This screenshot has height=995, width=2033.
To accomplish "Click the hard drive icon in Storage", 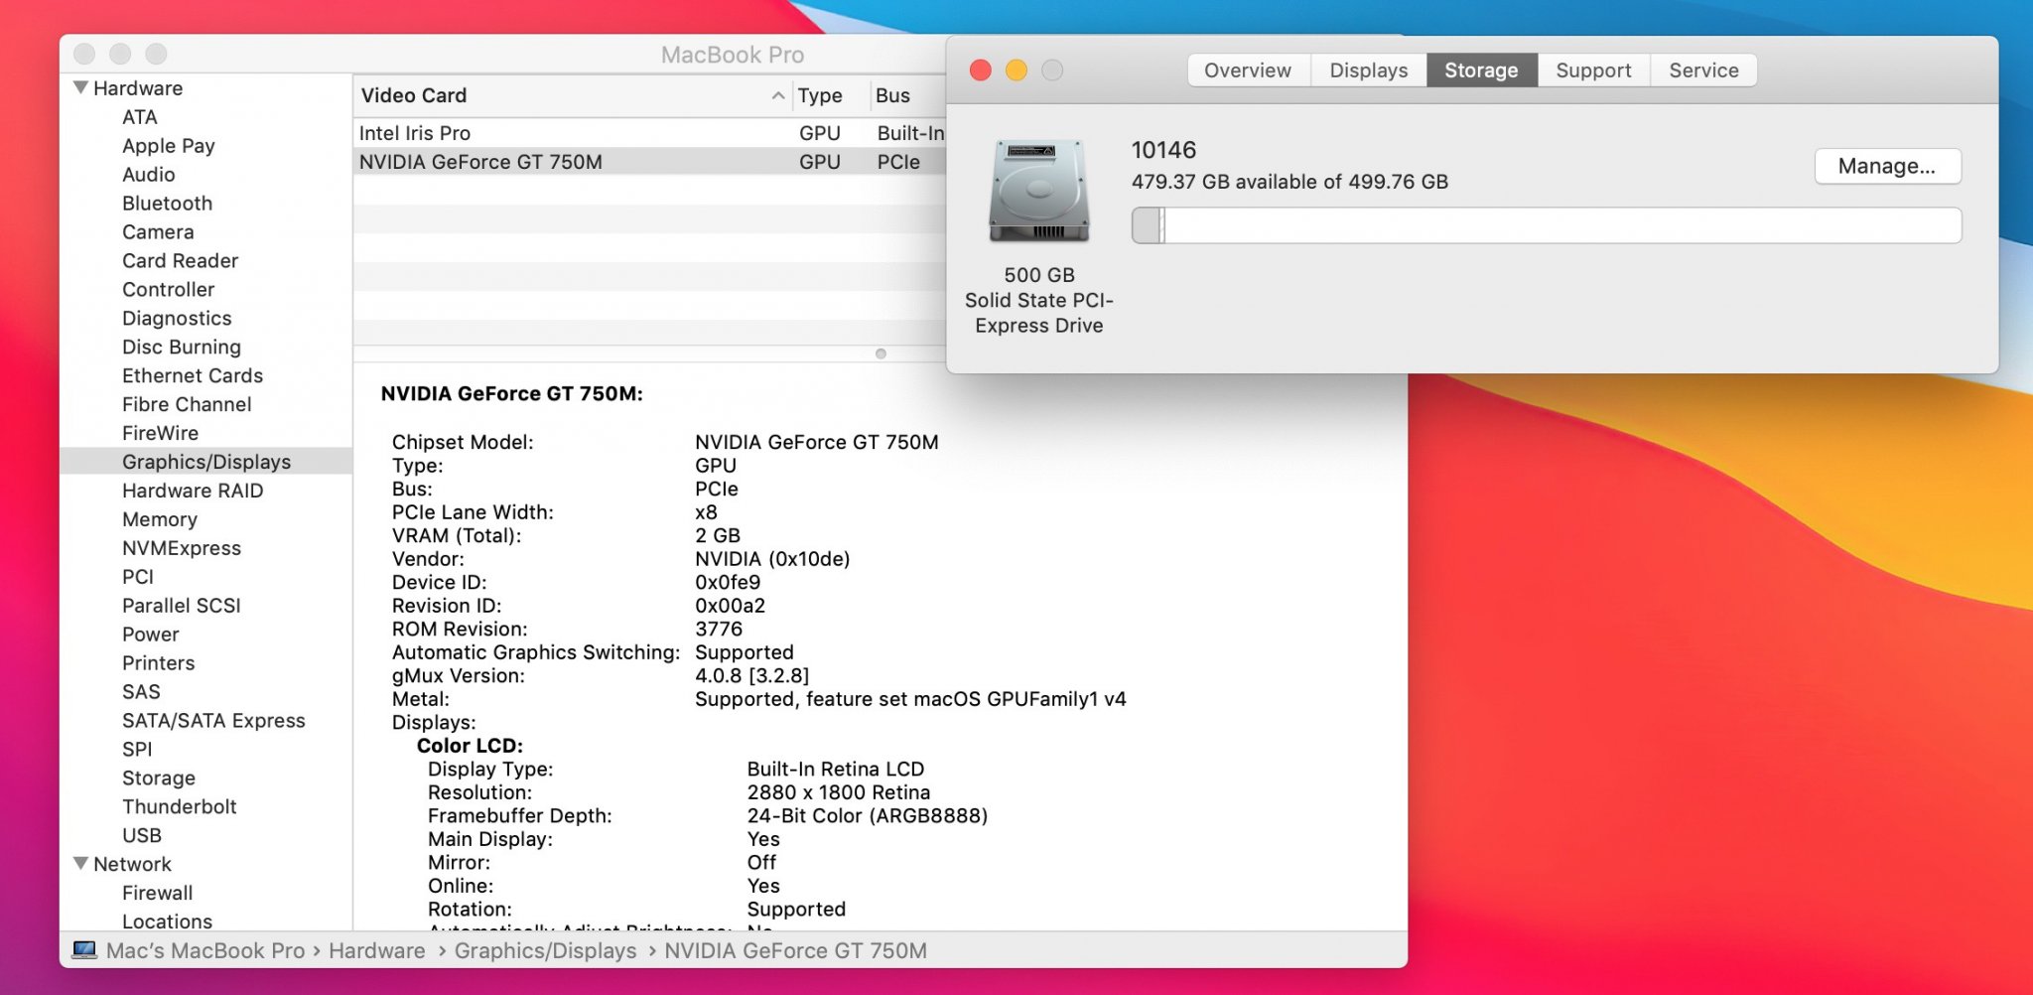I will pyautogui.click(x=1038, y=191).
